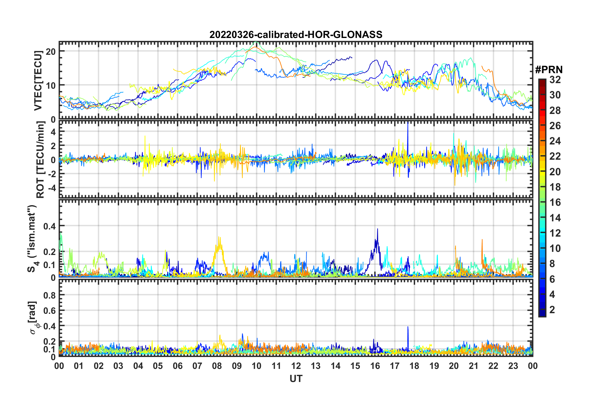592x396 pixels.
Task: Click the S4 y-axis label
Action: [33, 238]
